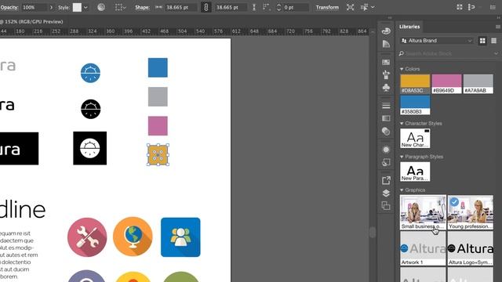Switch Libraries to list view
Screen dimensions: 502x282
[493, 41]
